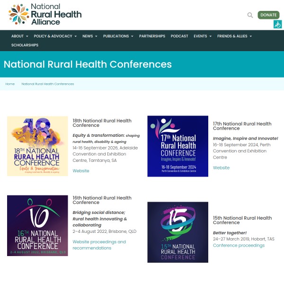
Task: Click the 15th National Rural Health Conference image
Action: 177,232
